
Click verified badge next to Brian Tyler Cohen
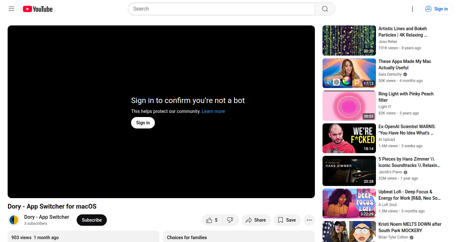point(412,237)
